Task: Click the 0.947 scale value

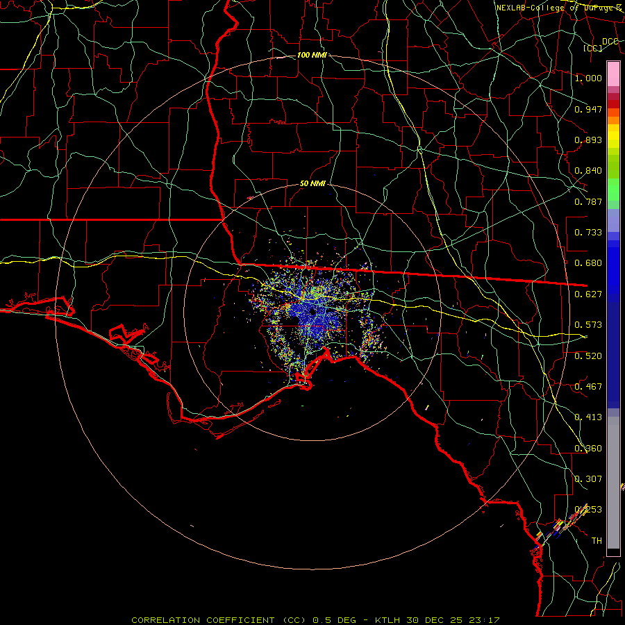Action: point(588,109)
